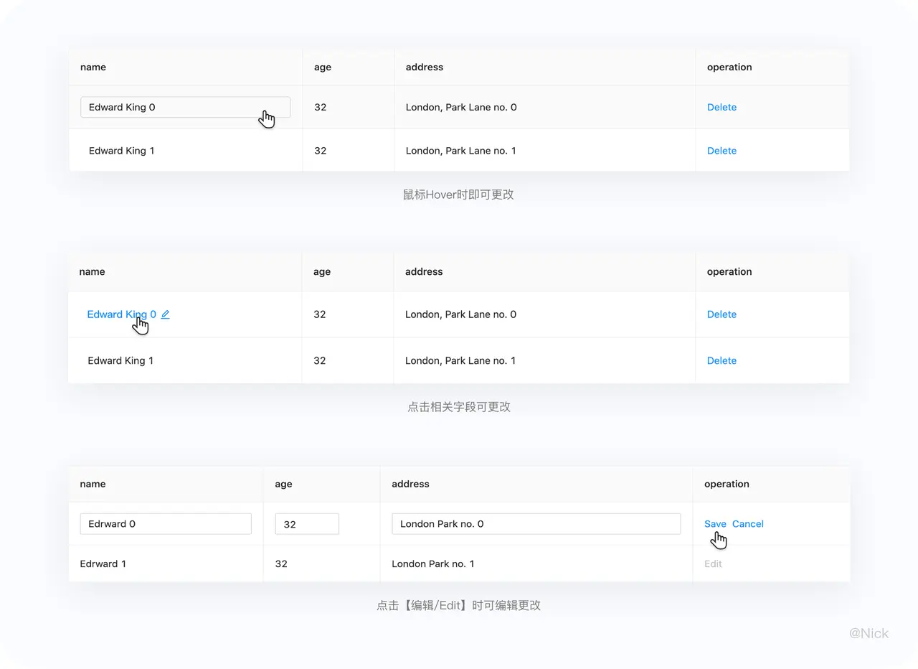Click the age 32 input field in bottom table
The height and width of the screenshot is (669, 918).
pyautogui.click(x=307, y=524)
